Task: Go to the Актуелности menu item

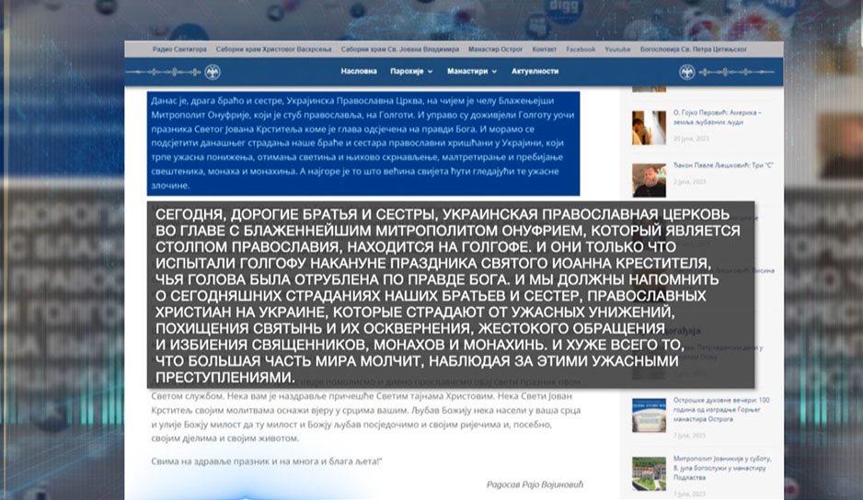Action: coord(535,71)
